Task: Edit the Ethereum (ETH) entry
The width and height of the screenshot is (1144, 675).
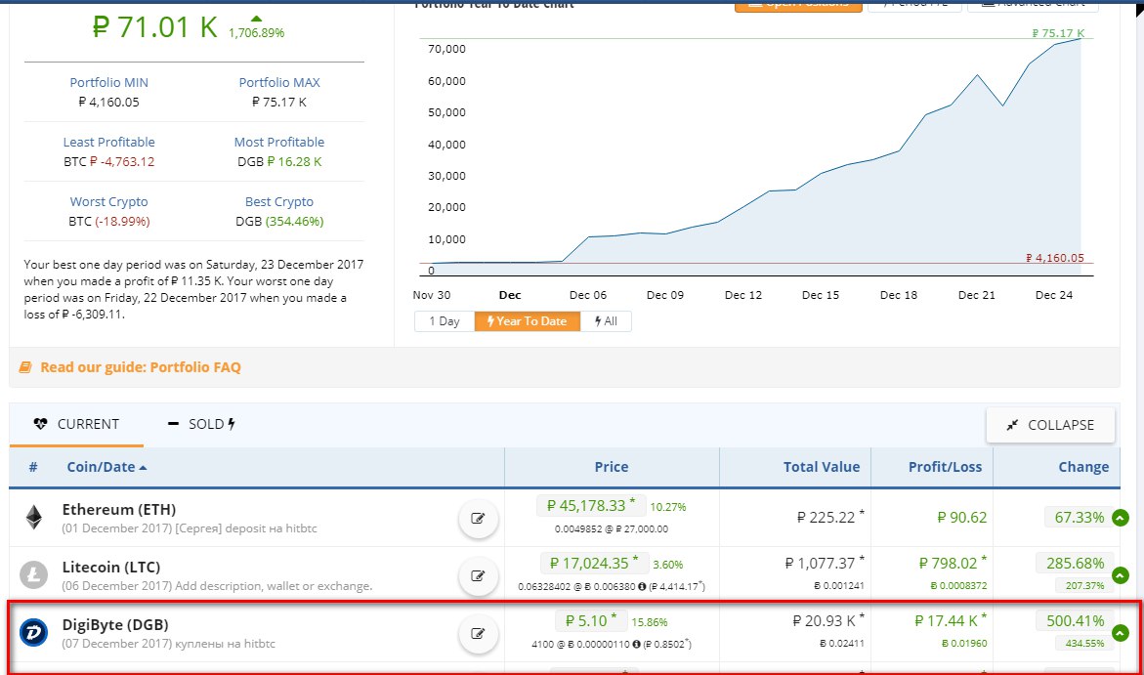Action: pyautogui.click(x=478, y=518)
